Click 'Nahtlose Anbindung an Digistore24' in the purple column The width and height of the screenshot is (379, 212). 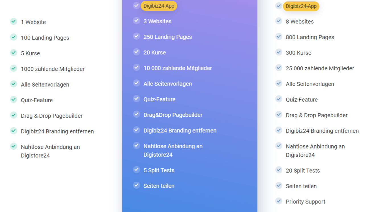173,150
